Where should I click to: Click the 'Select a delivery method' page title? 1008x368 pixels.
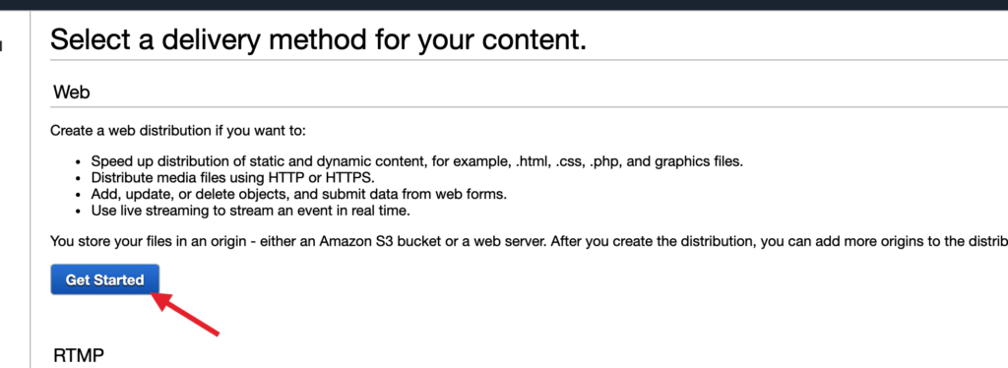click(318, 40)
